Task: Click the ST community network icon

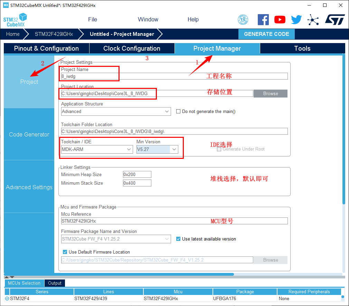Action: click(313, 20)
